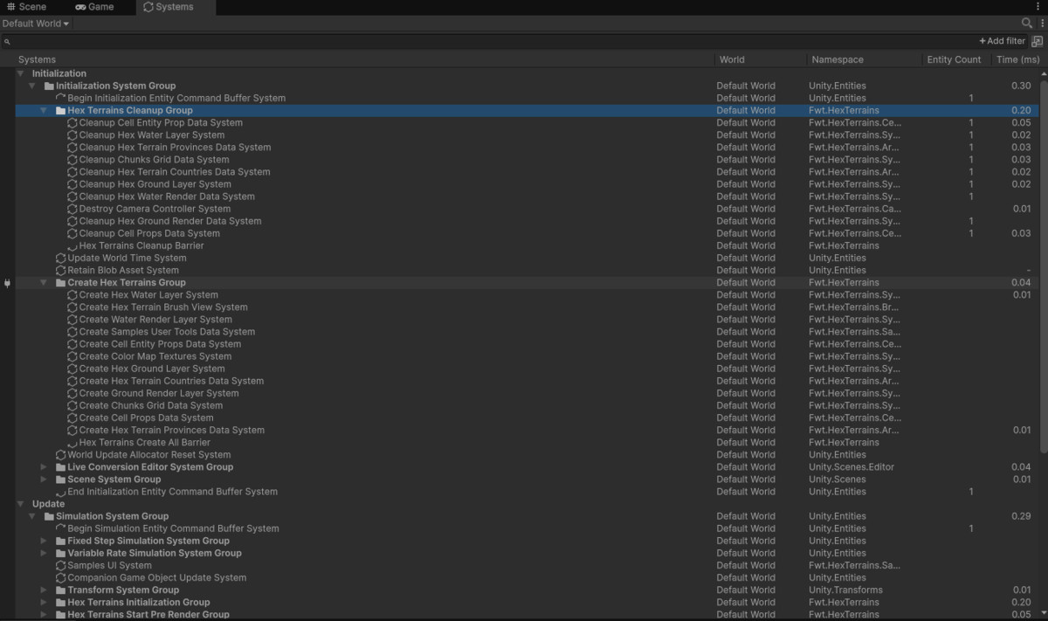Switch to the Game tab
The height and width of the screenshot is (621, 1048).
(x=94, y=7)
